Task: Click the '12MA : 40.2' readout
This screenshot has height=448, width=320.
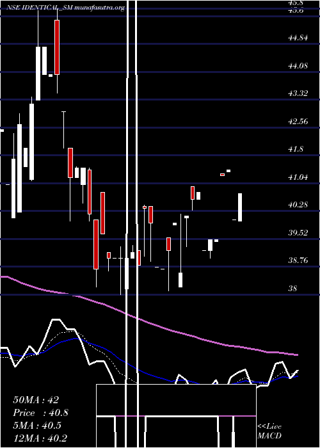Action: click(x=40, y=438)
